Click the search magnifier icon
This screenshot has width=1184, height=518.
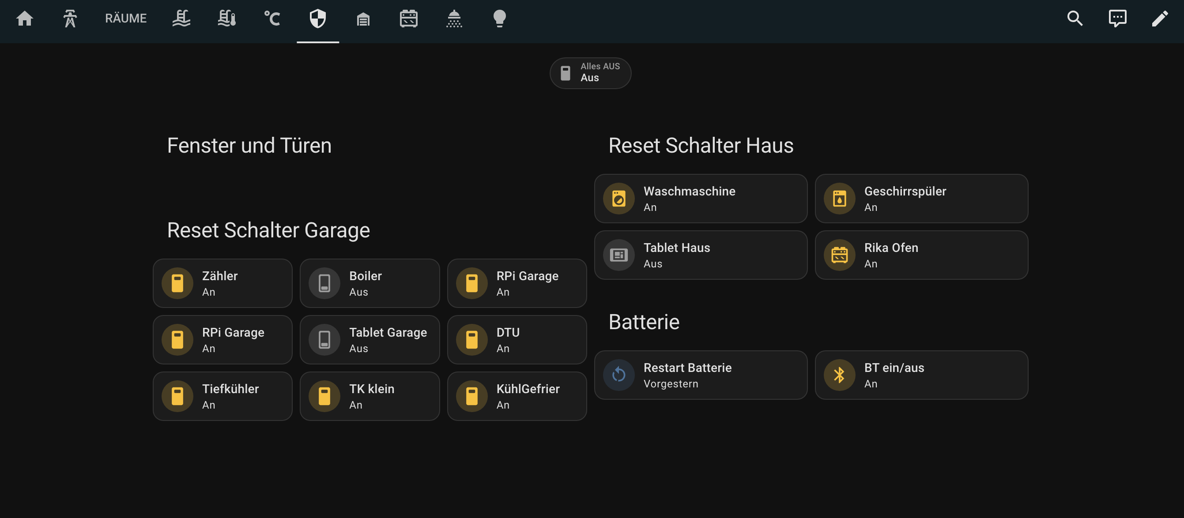(1075, 19)
